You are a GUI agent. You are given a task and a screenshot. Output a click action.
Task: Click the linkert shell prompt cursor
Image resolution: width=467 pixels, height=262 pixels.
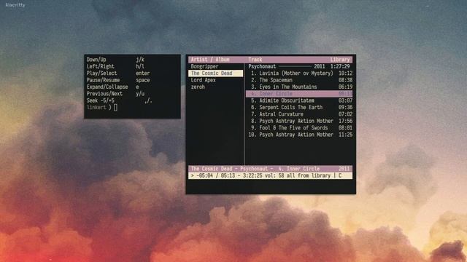coord(115,108)
